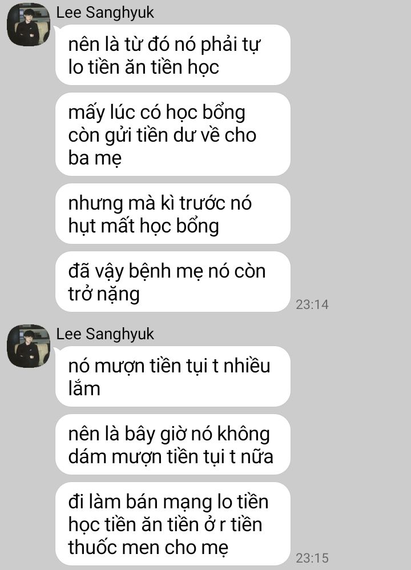Click 'hụt mất học bổng' text line
The image size is (411, 570).
[x=143, y=226]
